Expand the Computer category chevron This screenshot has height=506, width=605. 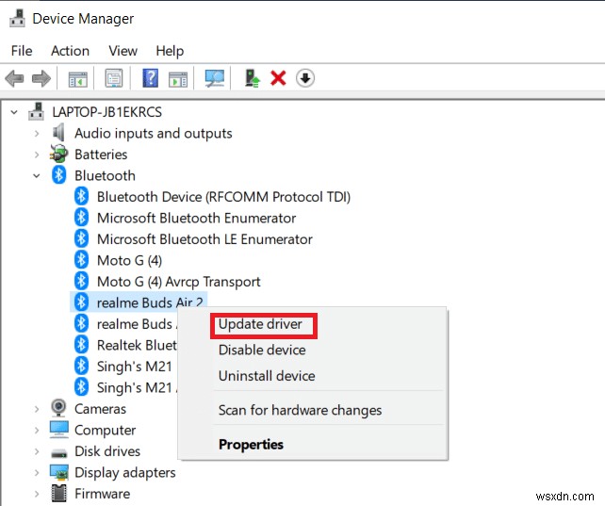pos(37,430)
